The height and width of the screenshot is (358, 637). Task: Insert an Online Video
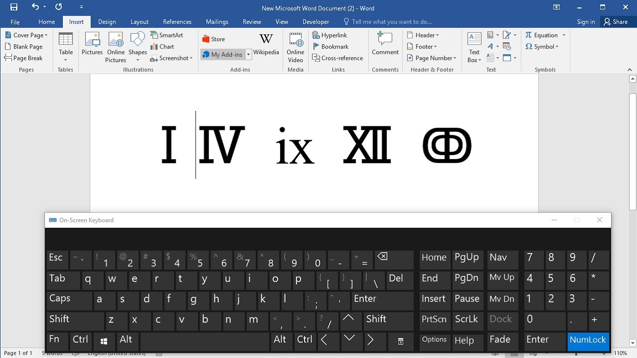point(295,47)
